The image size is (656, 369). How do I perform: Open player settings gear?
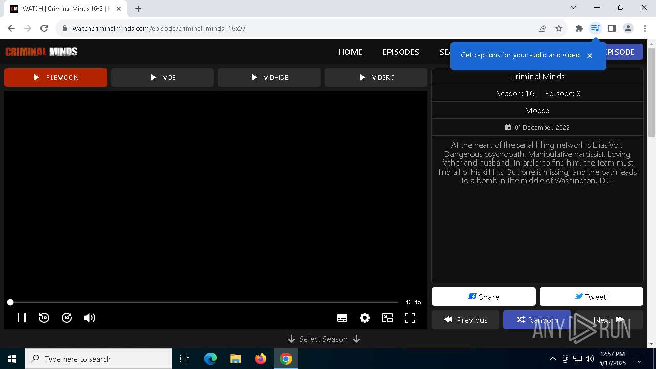coord(365,318)
